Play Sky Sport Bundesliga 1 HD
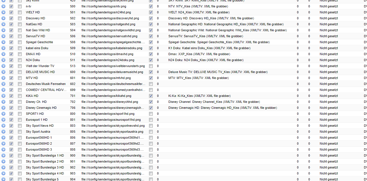 [3, 155]
